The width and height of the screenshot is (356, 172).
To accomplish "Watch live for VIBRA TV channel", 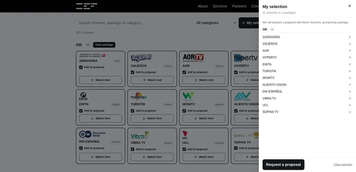I will 152,157.
